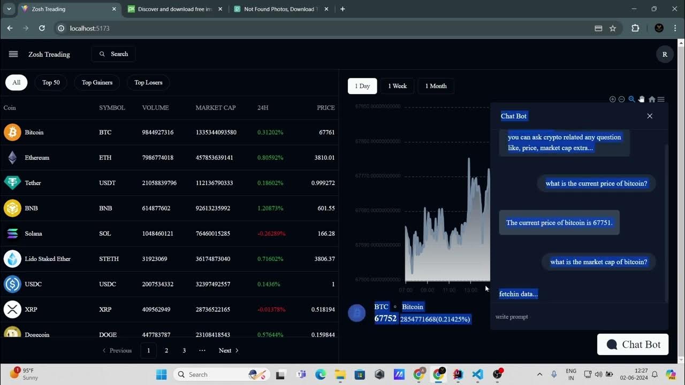
Task: Switch to the Zosh Treading tab
Action: pyautogui.click(x=68, y=9)
